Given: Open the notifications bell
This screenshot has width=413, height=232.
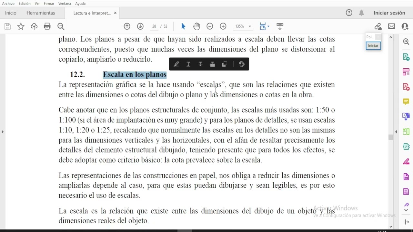Looking at the screenshot, I should pyautogui.click(x=361, y=13).
